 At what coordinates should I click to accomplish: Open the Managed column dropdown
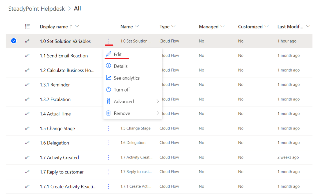[223, 27]
